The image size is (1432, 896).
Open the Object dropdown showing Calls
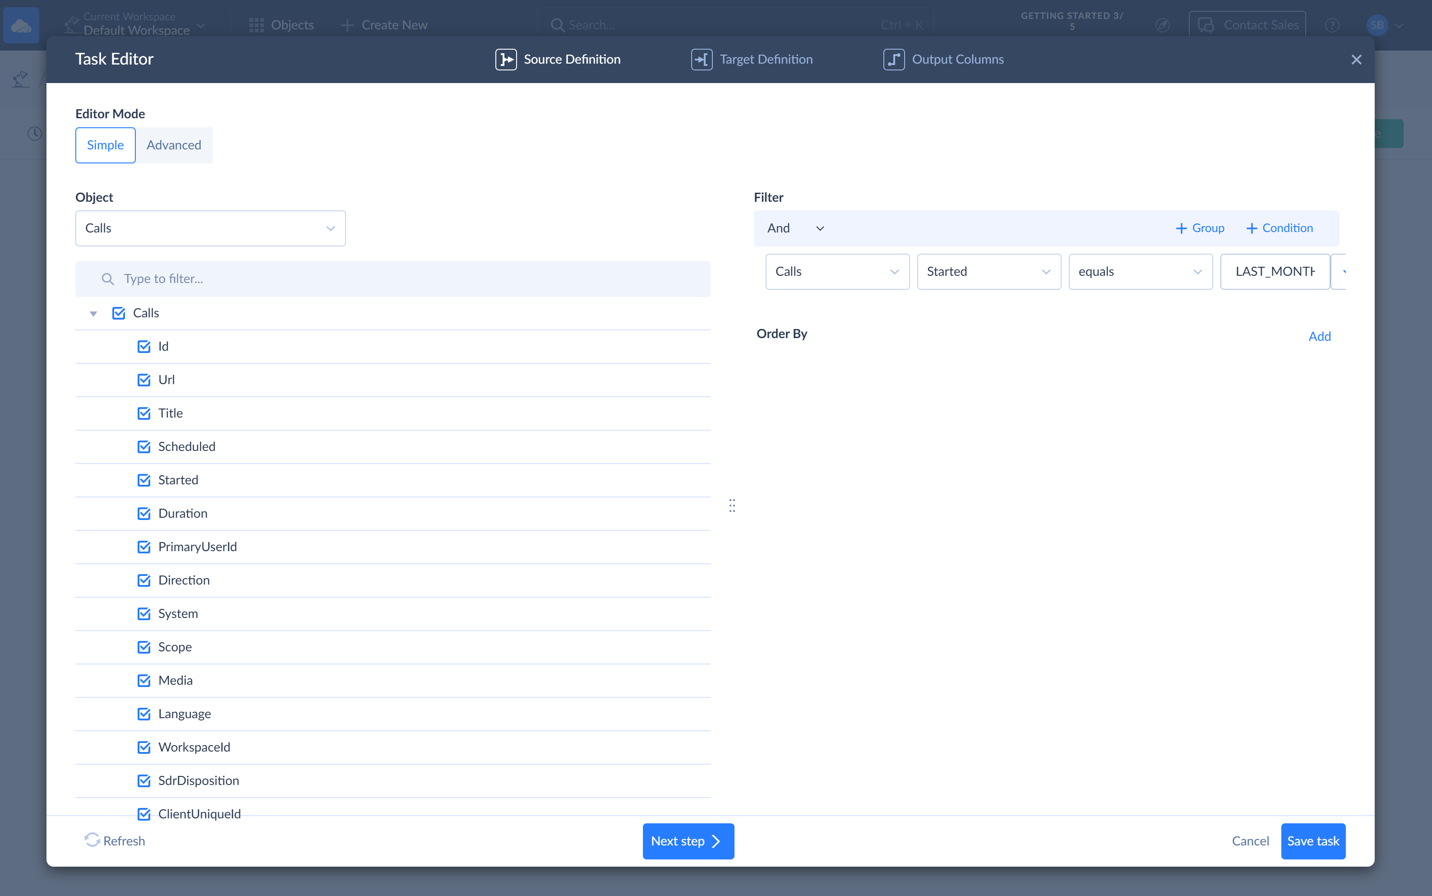pos(210,228)
